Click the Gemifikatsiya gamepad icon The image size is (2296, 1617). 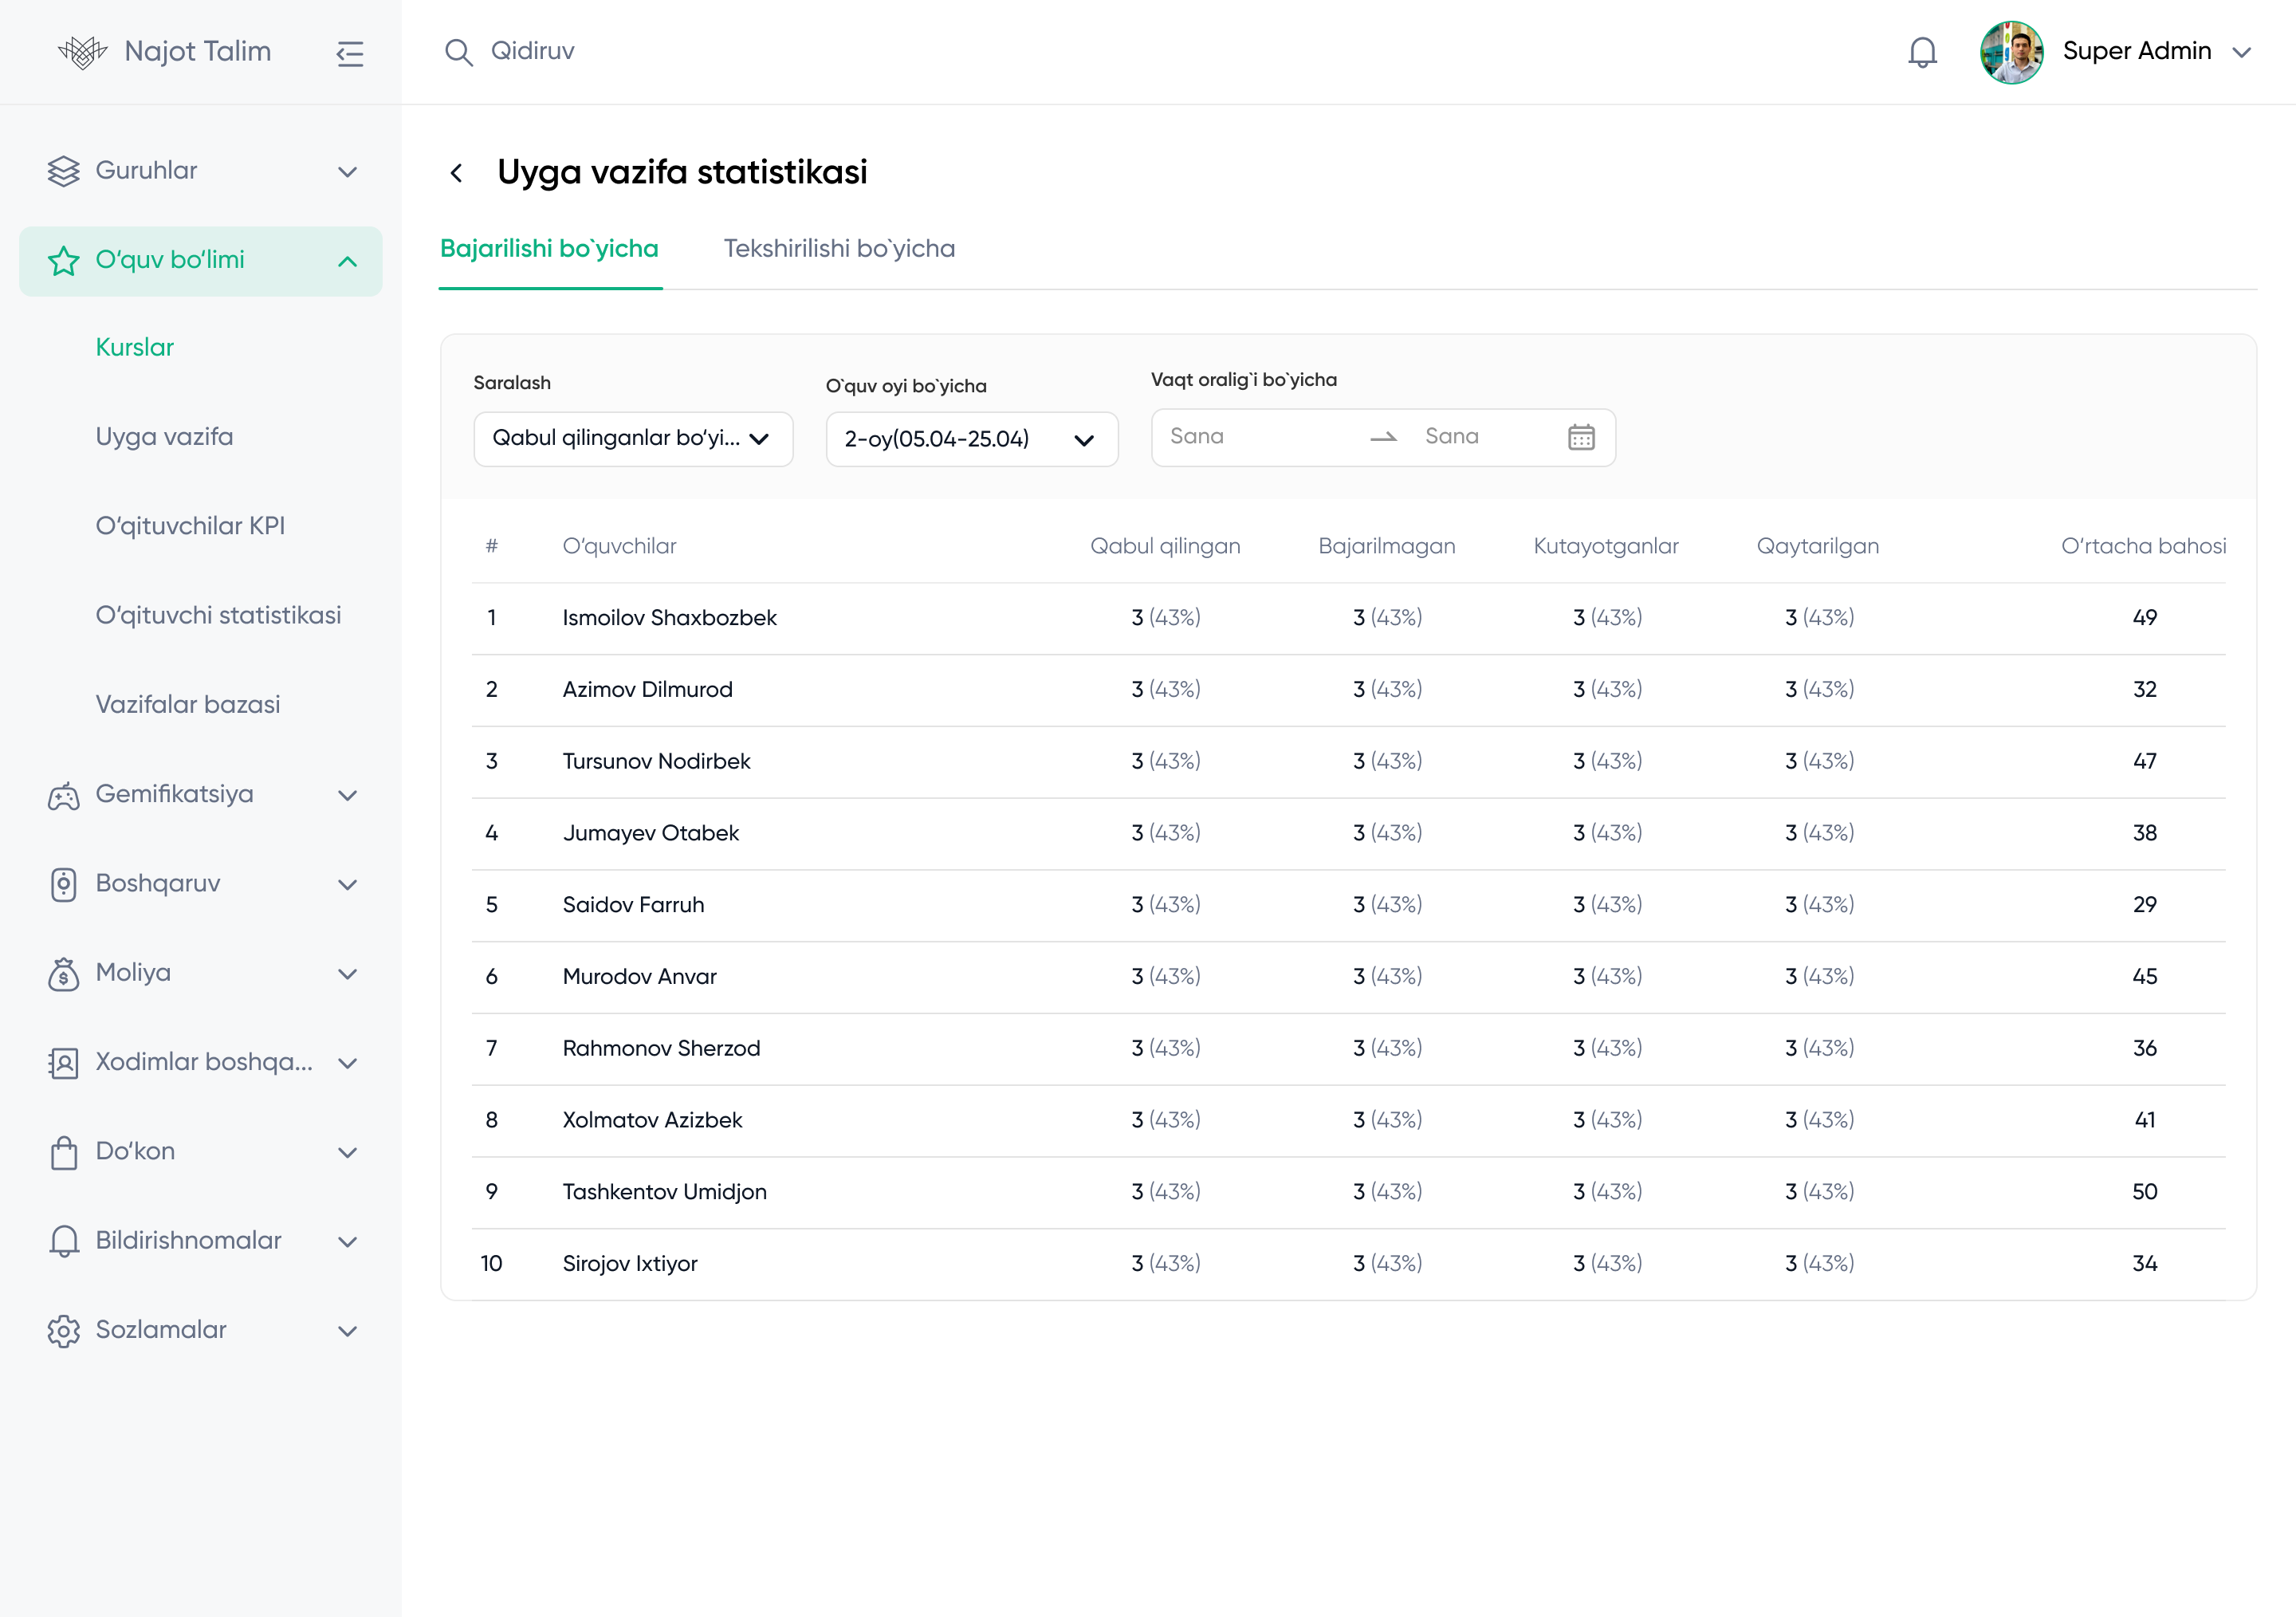[63, 796]
